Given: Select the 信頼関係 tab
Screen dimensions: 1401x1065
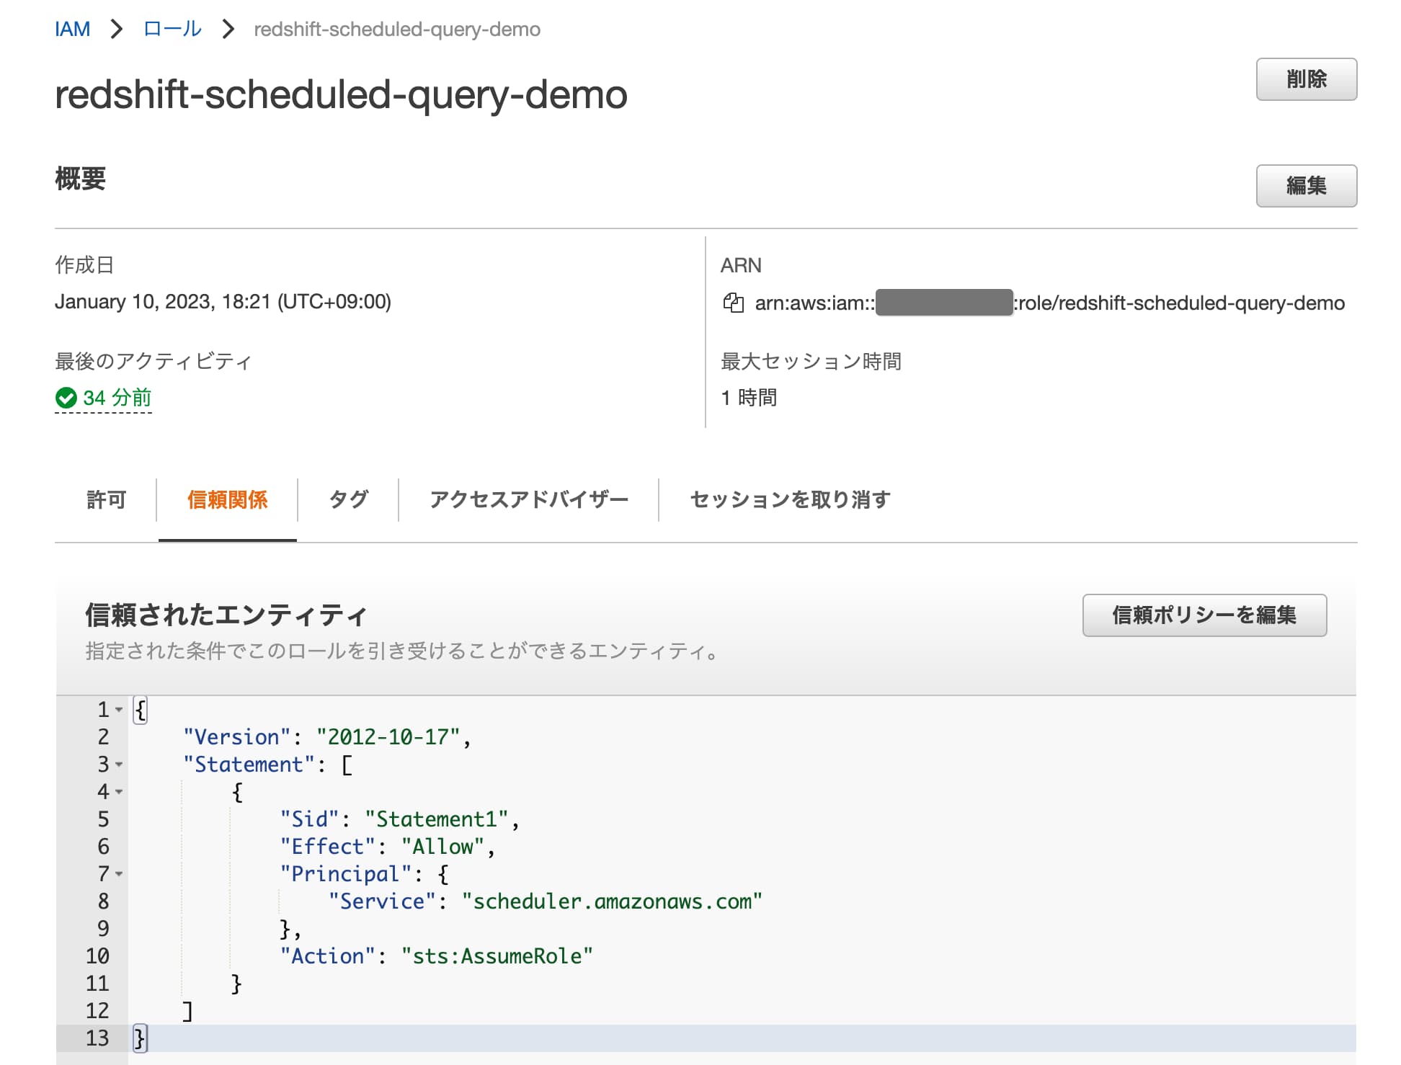Looking at the screenshot, I should [x=228, y=499].
